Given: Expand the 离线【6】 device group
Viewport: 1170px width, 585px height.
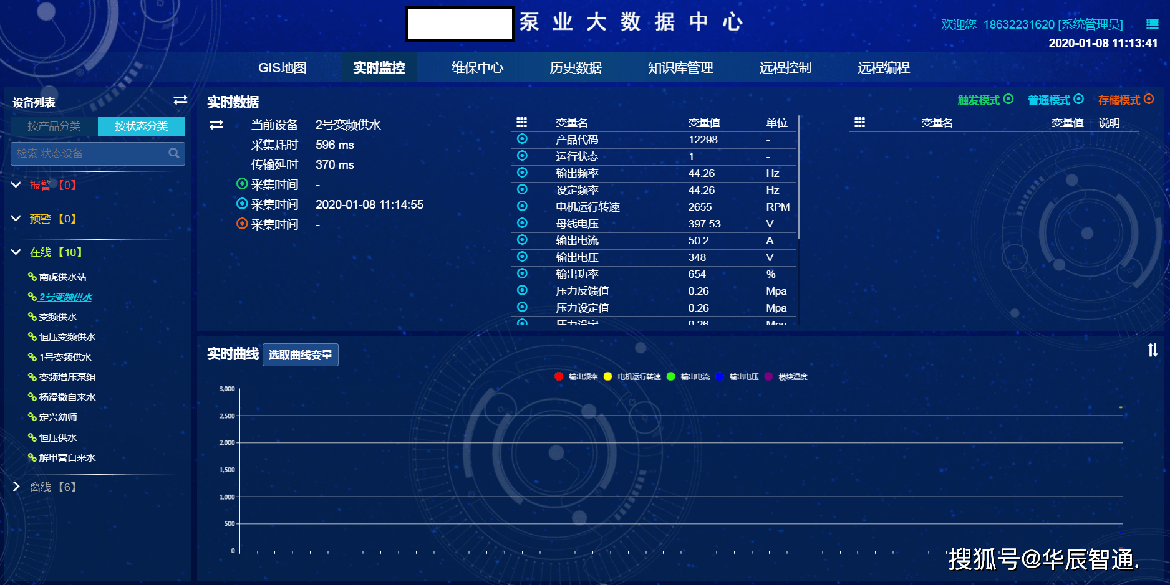Looking at the screenshot, I should click(x=17, y=487).
